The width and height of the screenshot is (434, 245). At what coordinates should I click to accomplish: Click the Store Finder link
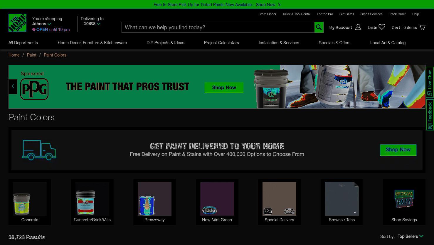[x=267, y=14]
